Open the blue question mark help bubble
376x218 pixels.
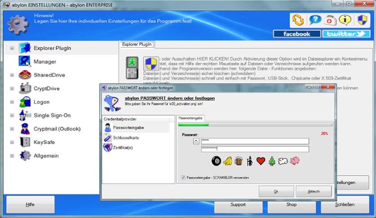[x=313, y=20]
